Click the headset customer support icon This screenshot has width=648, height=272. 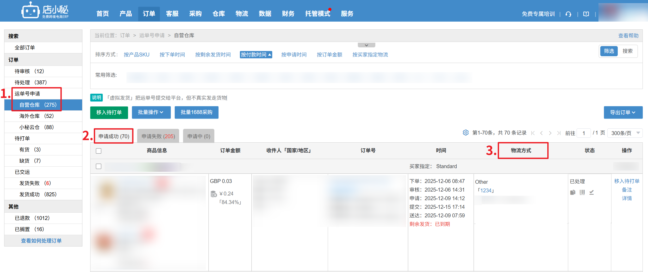[x=568, y=14]
